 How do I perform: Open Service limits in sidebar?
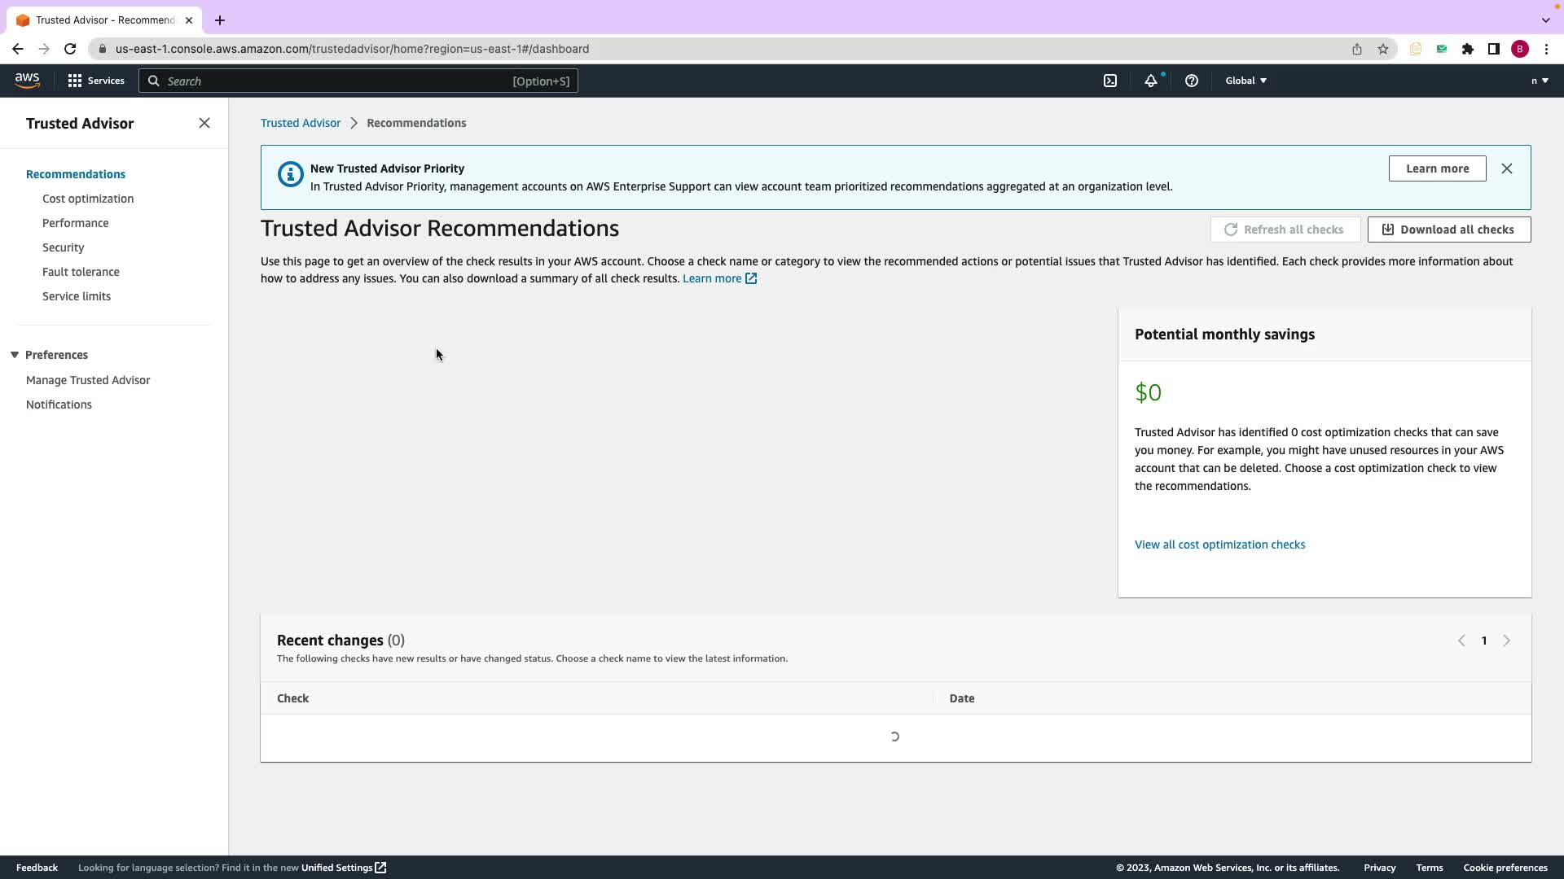pos(77,296)
